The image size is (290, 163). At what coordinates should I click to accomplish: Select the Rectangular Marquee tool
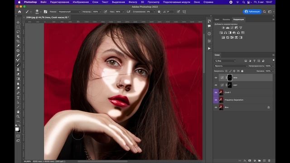[18, 27]
